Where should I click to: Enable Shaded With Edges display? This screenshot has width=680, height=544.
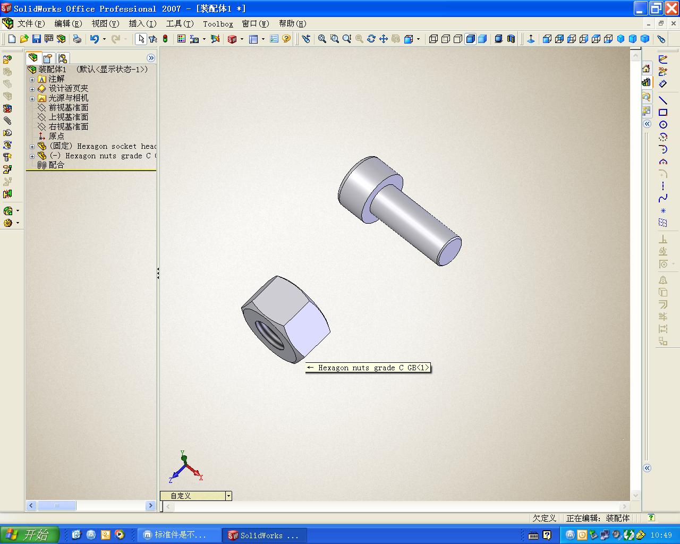click(470, 39)
